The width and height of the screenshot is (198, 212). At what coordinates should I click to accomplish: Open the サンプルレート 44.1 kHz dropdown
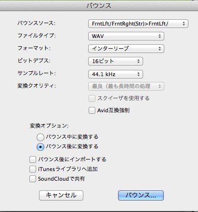click(x=116, y=74)
